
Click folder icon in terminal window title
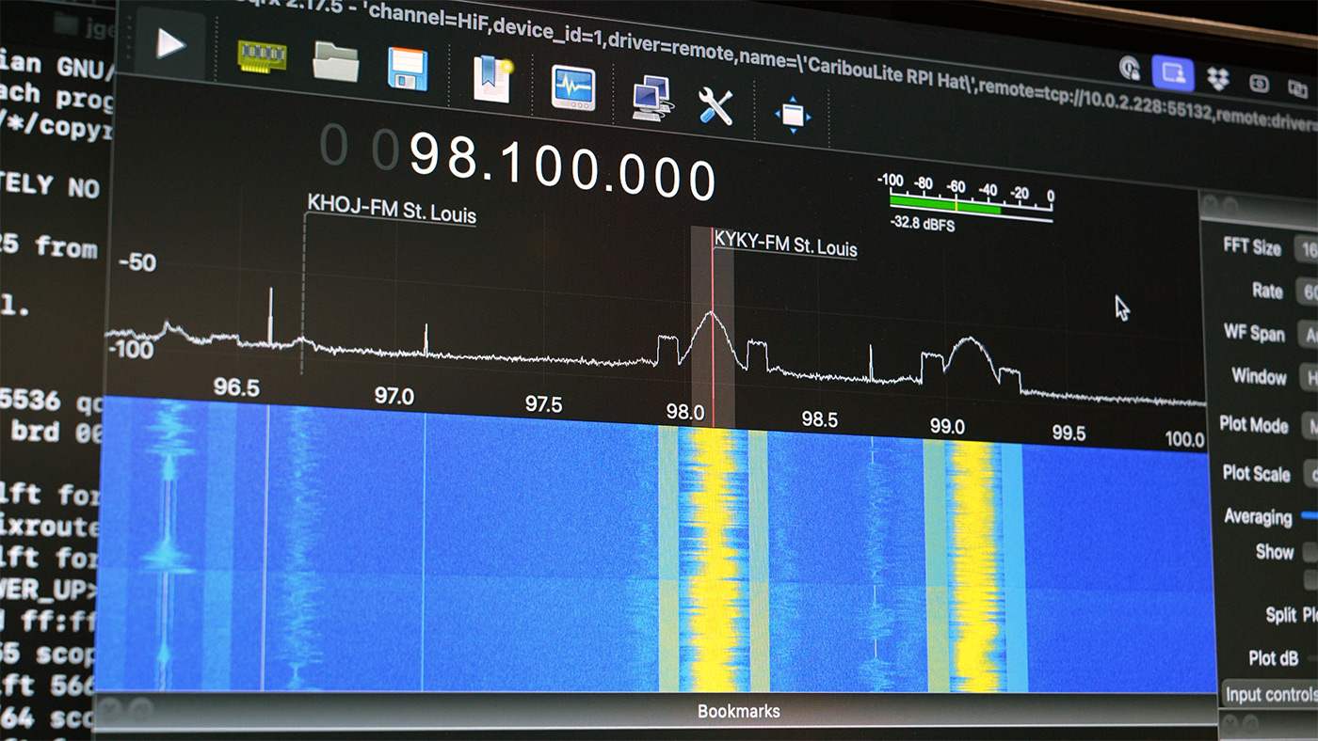65,23
